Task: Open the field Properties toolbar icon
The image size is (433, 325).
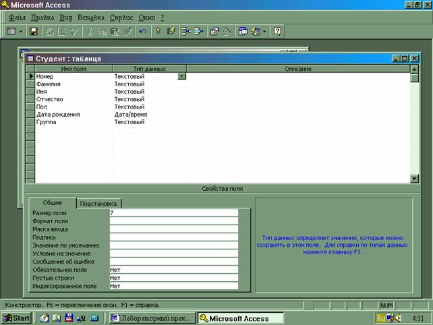Action: pyautogui.click(x=214, y=31)
